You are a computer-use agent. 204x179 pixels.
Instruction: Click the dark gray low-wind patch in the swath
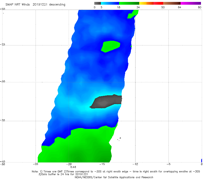(x=106, y=102)
